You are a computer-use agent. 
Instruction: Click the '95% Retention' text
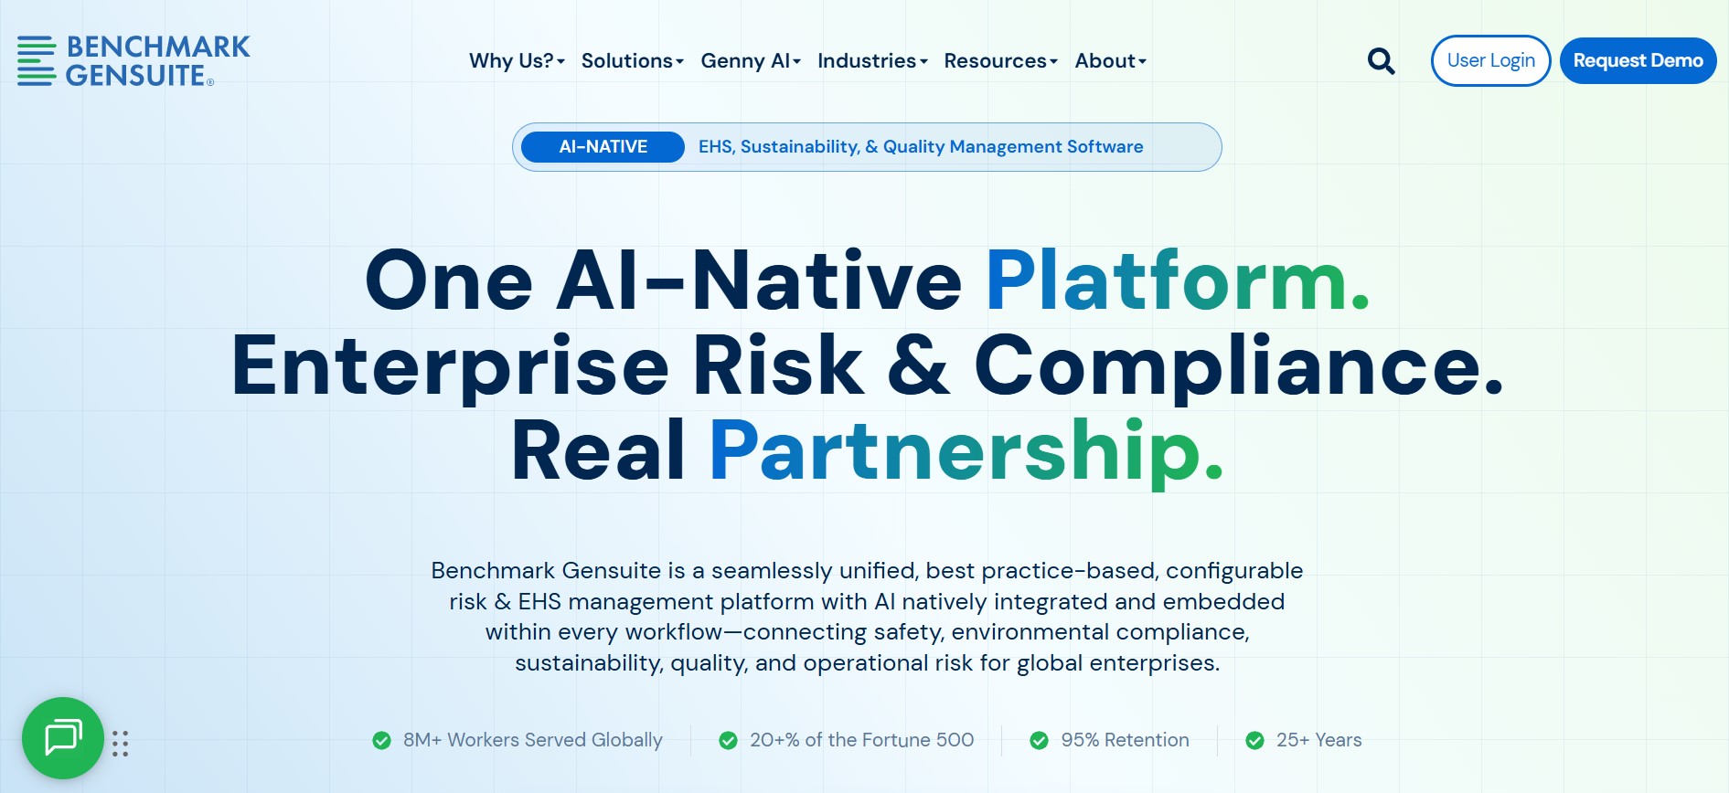coord(1125,740)
